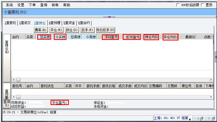Click the 行情 connection status icon
217x122 pixels.
pos(201,118)
